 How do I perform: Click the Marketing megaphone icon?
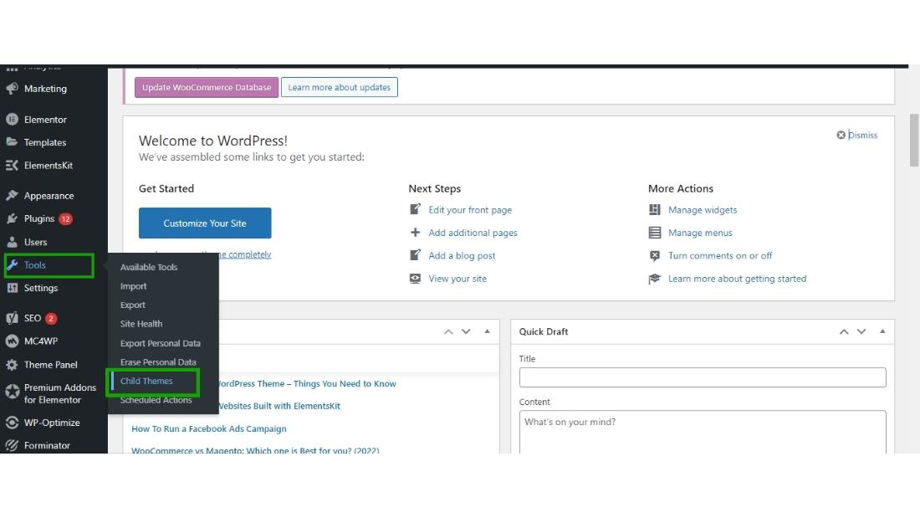click(12, 89)
